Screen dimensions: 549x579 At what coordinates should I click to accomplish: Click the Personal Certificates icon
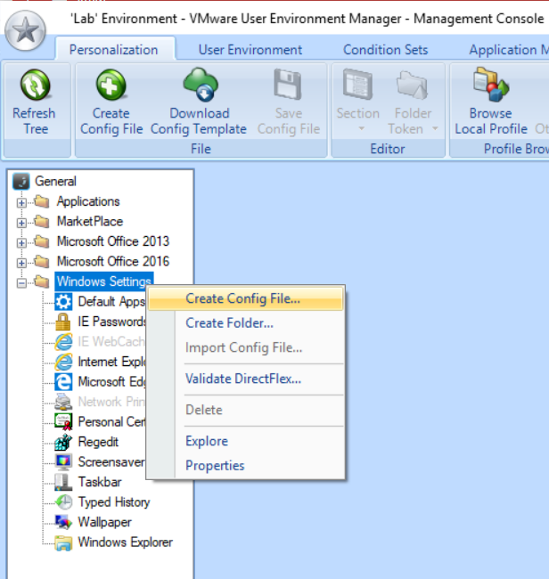[x=63, y=422]
